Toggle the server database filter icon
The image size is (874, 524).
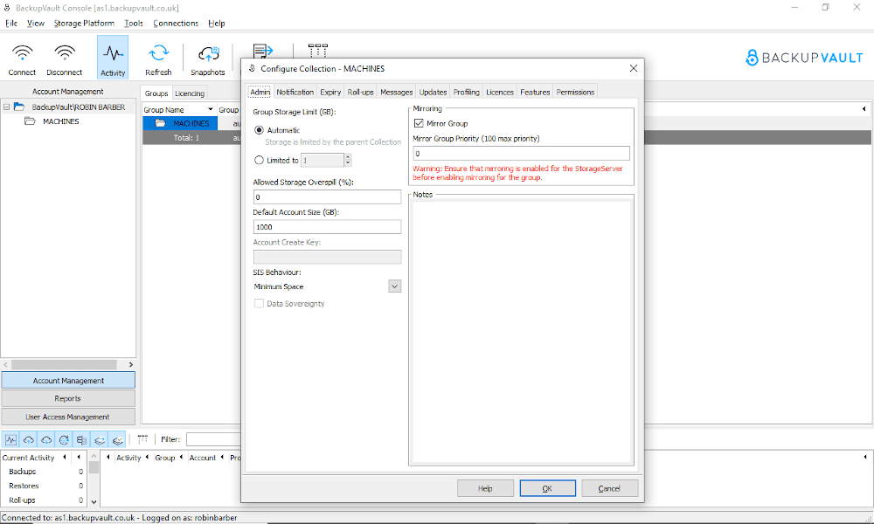tap(82, 440)
